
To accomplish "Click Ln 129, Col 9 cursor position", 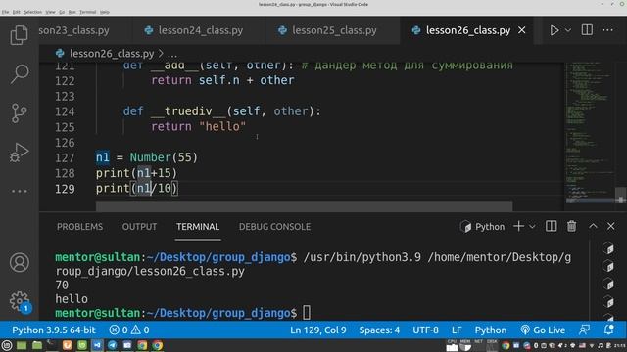I will (318, 330).
